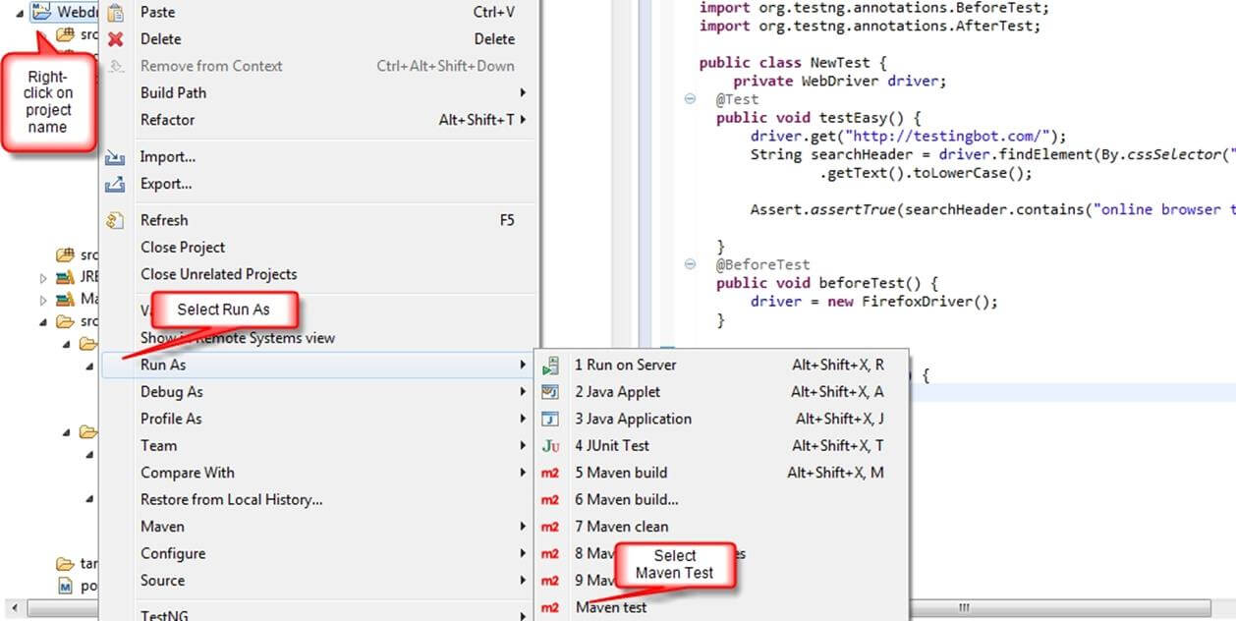The height and width of the screenshot is (621, 1236).
Task: Click the Run on Server icon
Action: coord(550,366)
